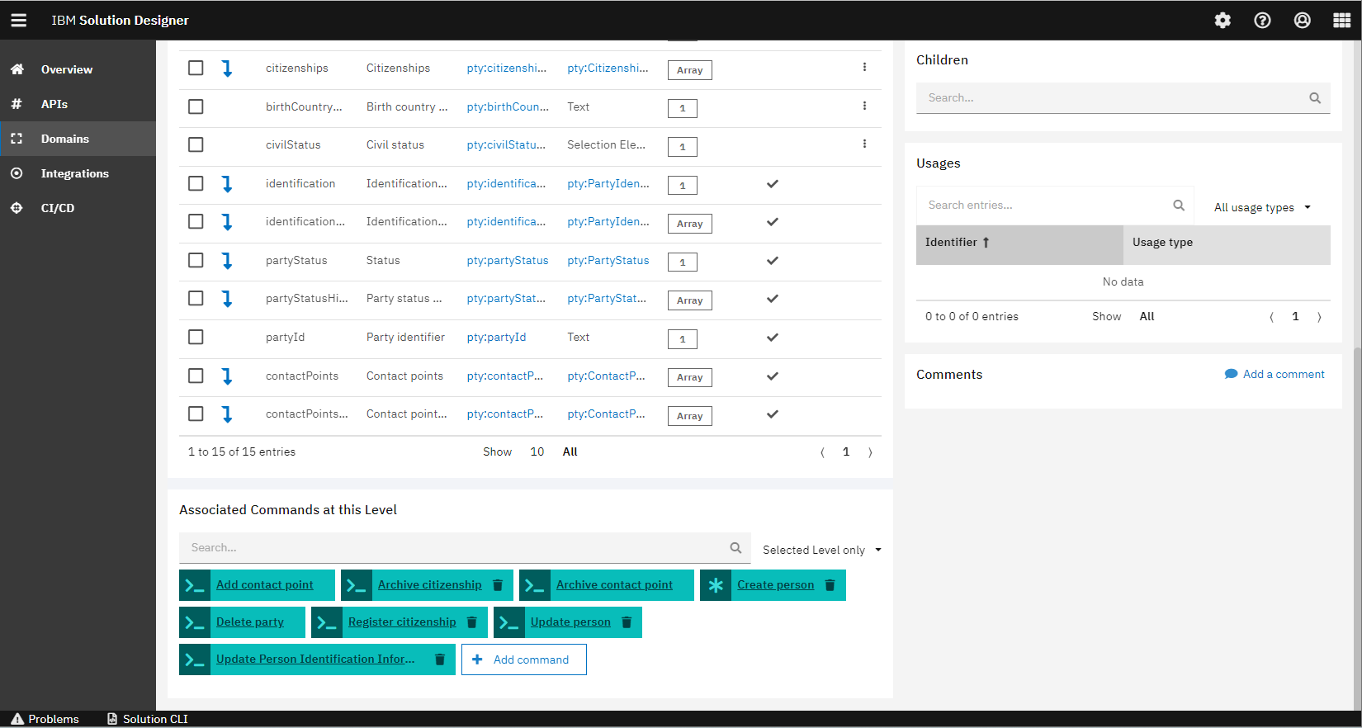Sort usages by Identifier column
The image size is (1362, 728).
958,243
